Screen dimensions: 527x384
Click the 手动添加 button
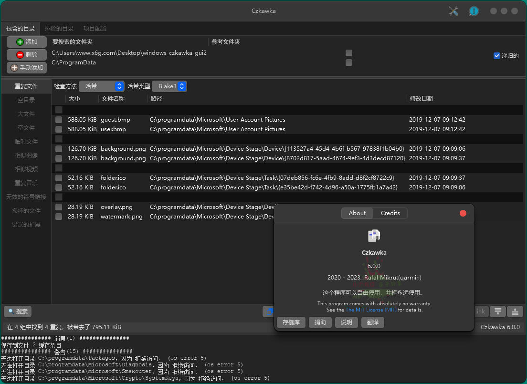pyautogui.click(x=26, y=67)
